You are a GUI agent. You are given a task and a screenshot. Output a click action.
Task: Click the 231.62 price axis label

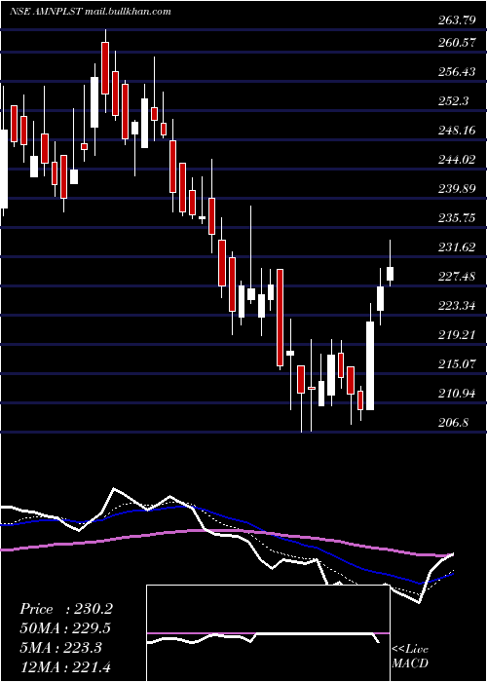(457, 247)
